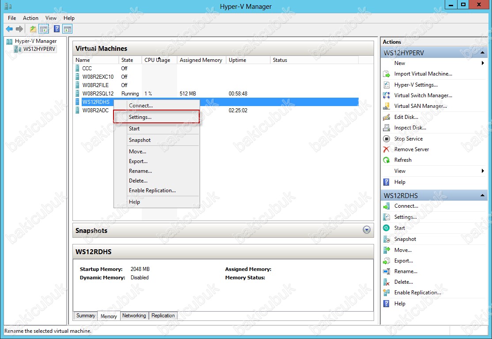Choose Enable Replication... in the context menu
The image size is (492, 339).
[156, 190]
